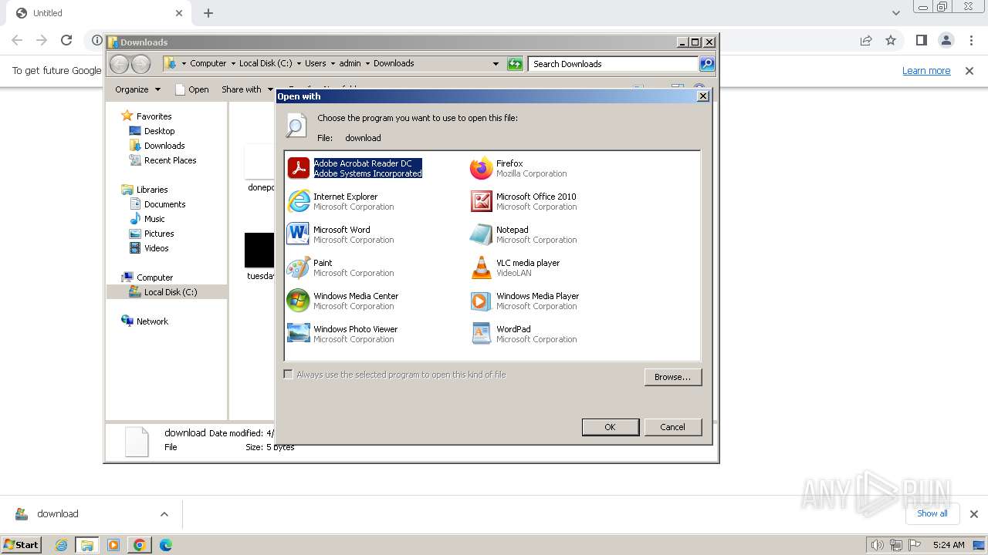Select Documents library
The image size is (988, 555).
click(164, 204)
